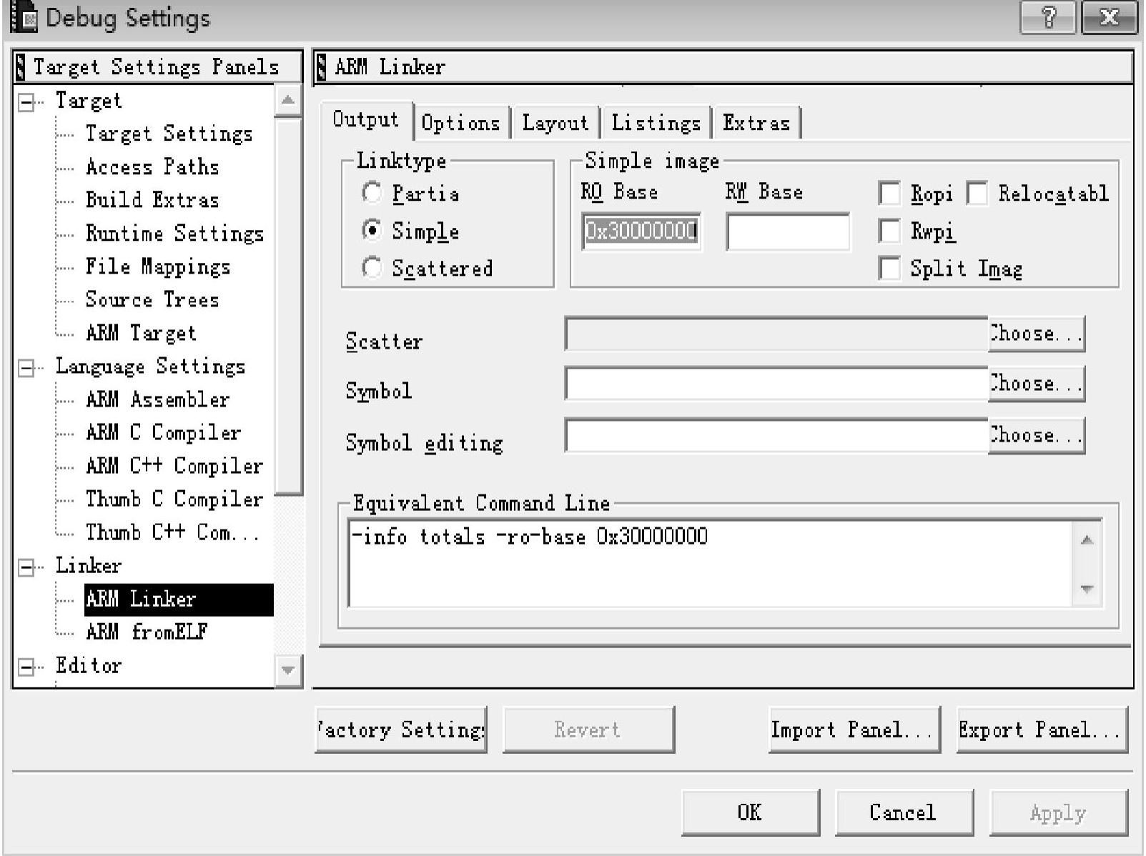
Task: Confirm with the OK button
Action: point(750,812)
